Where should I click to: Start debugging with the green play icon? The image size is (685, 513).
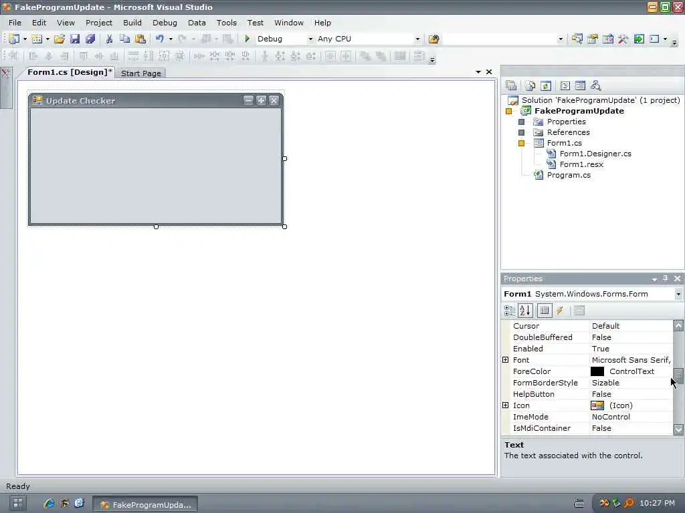coord(248,39)
